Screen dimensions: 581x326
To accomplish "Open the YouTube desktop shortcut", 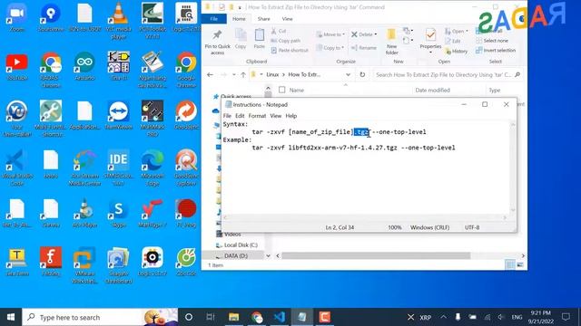I will coord(16,66).
